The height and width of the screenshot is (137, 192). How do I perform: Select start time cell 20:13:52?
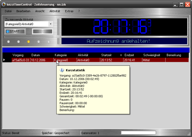click(112, 60)
